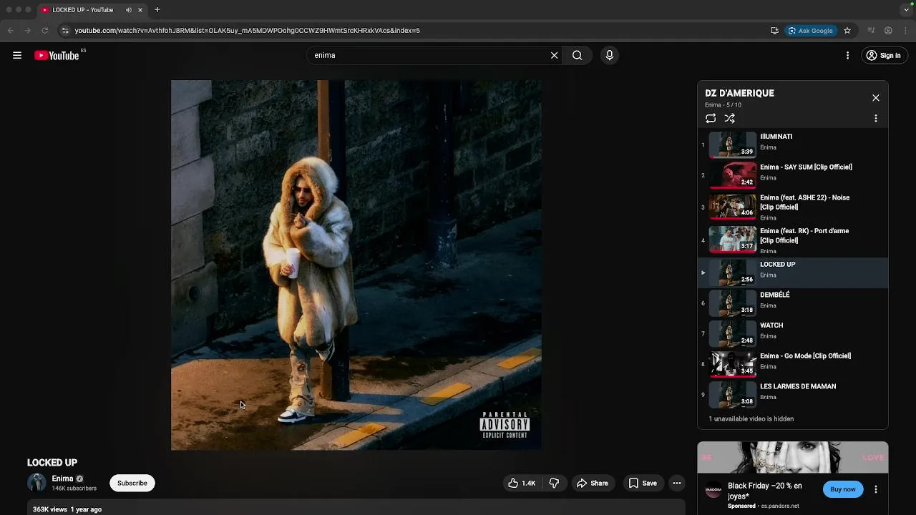
Task: Click the browser address bar URL
Action: tap(247, 31)
